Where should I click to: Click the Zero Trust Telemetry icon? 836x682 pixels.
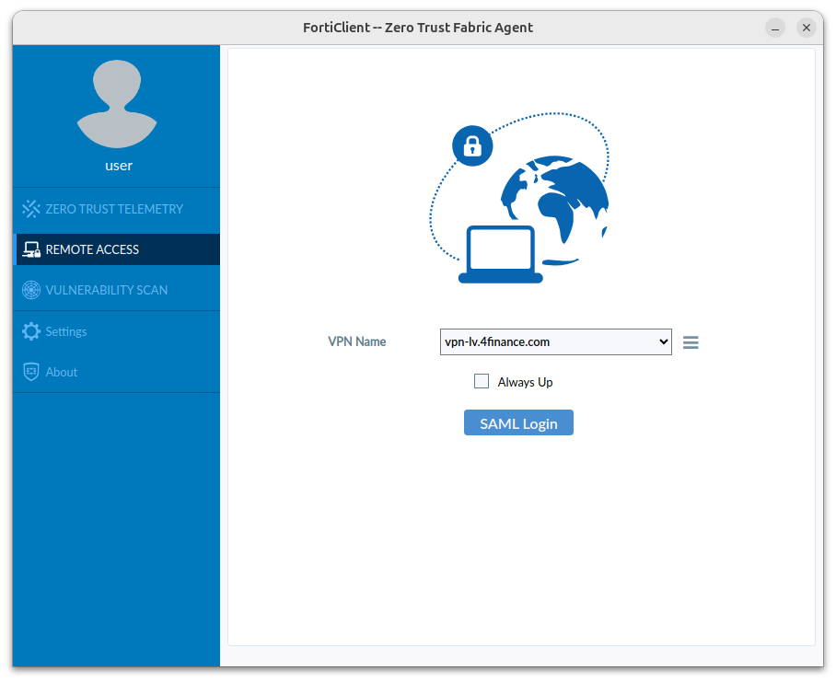pos(31,209)
